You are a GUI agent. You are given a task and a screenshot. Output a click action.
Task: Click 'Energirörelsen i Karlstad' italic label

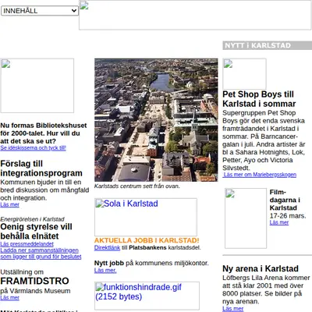point(32,219)
